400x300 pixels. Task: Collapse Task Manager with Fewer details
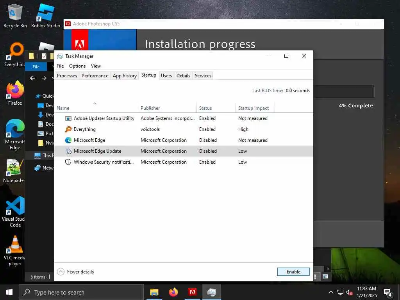[75, 272]
